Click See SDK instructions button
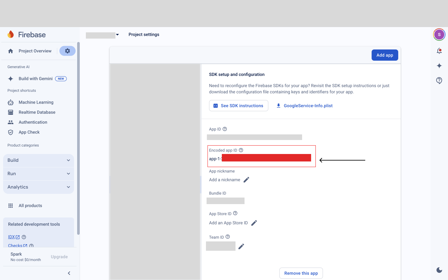448x280 pixels. pos(239,106)
